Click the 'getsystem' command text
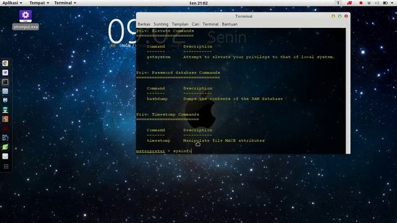Screen dimensions: 397x223 (159, 57)
